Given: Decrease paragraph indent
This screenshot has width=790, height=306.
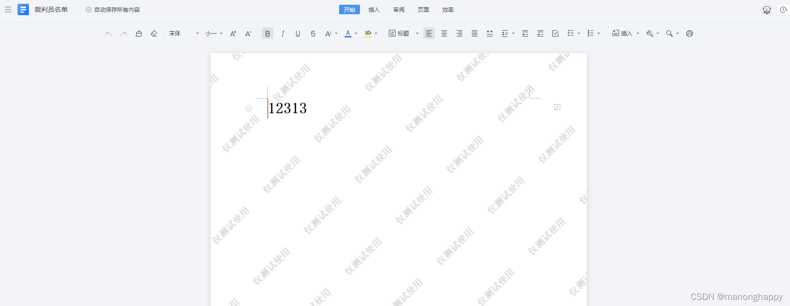Looking at the screenshot, I should (x=525, y=34).
